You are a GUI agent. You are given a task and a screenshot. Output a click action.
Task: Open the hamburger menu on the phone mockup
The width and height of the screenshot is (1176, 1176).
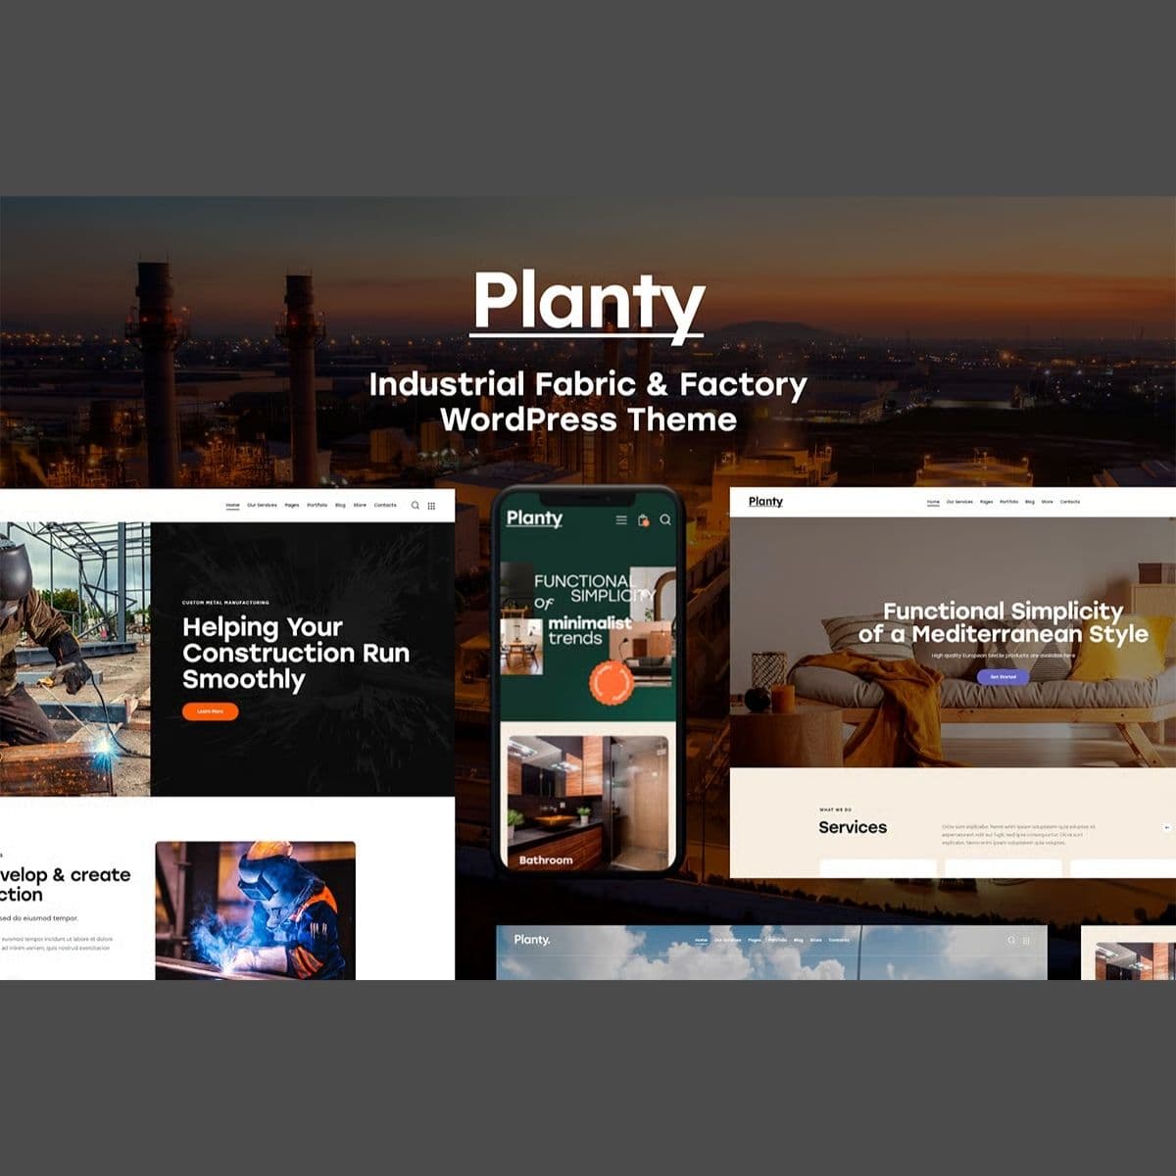[x=620, y=520]
